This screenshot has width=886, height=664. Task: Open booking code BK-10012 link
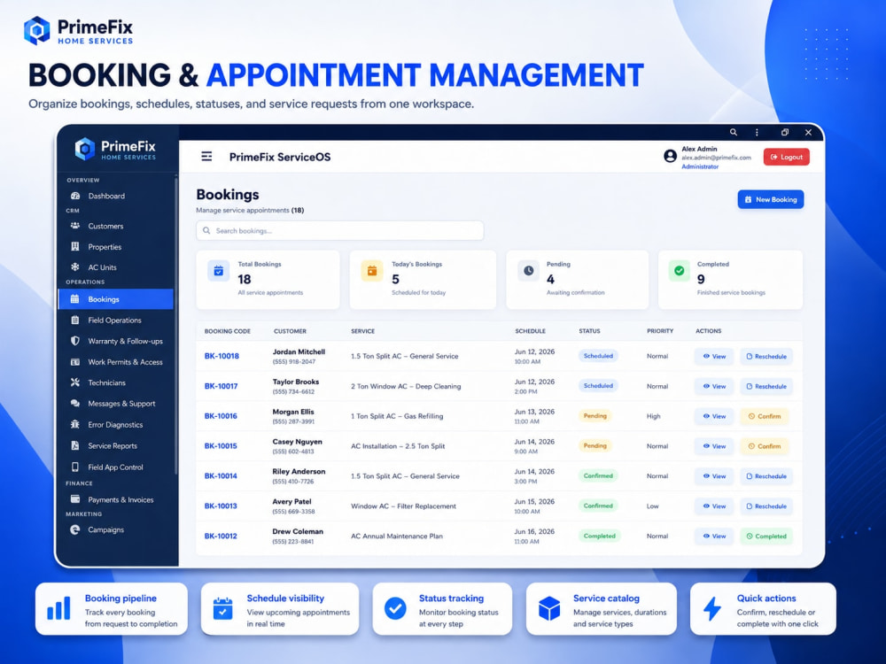221,536
